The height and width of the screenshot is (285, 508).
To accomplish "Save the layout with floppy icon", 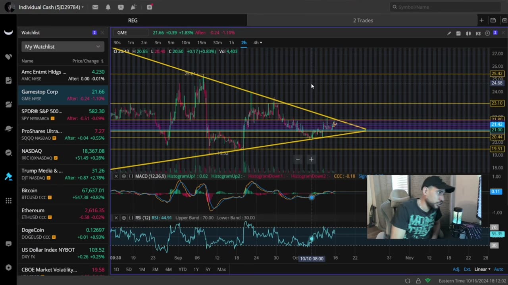I will pyautogui.click(x=493, y=20).
